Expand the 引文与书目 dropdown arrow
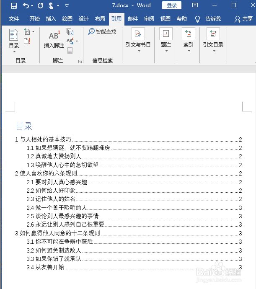This screenshot has width=256, height=289. 140,51
